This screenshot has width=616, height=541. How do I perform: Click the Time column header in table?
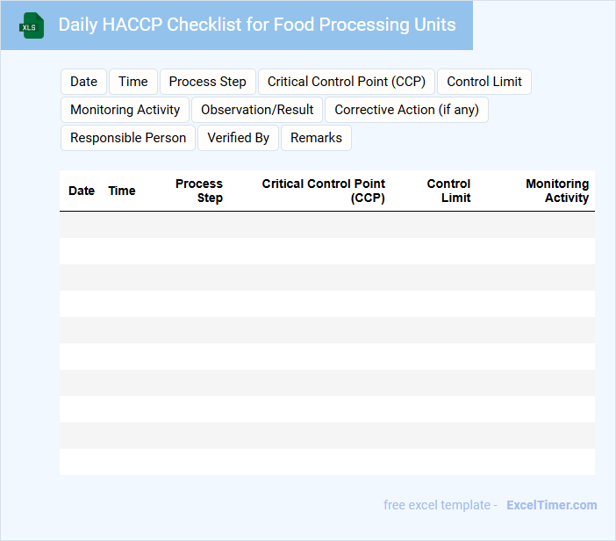pyautogui.click(x=122, y=191)
